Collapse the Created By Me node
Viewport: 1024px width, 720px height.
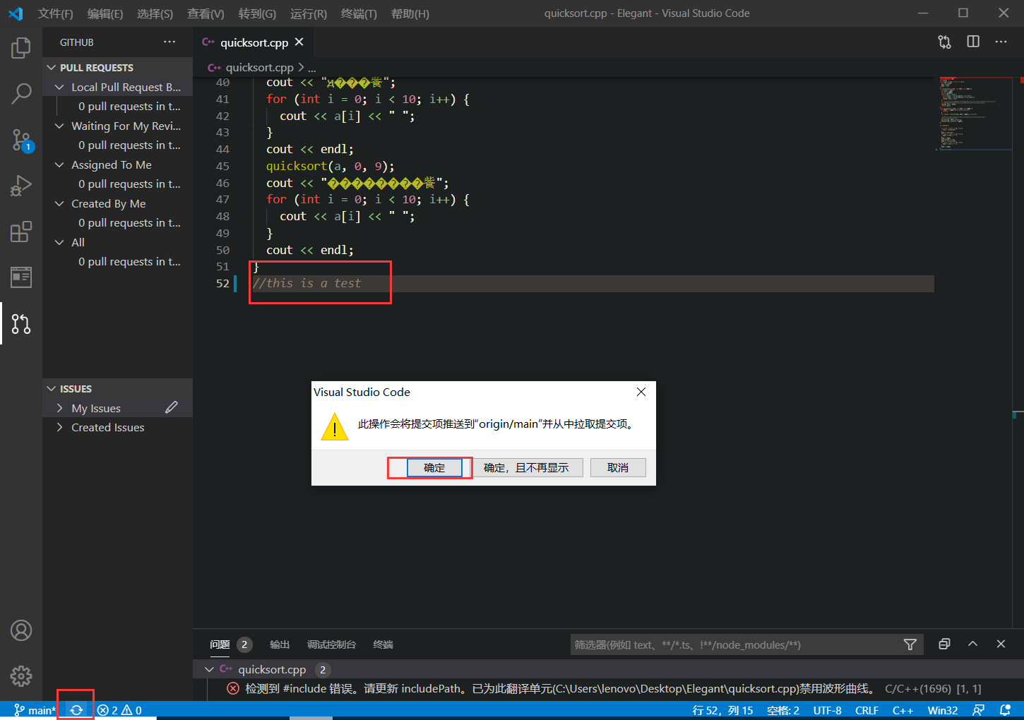coord(59,203)
